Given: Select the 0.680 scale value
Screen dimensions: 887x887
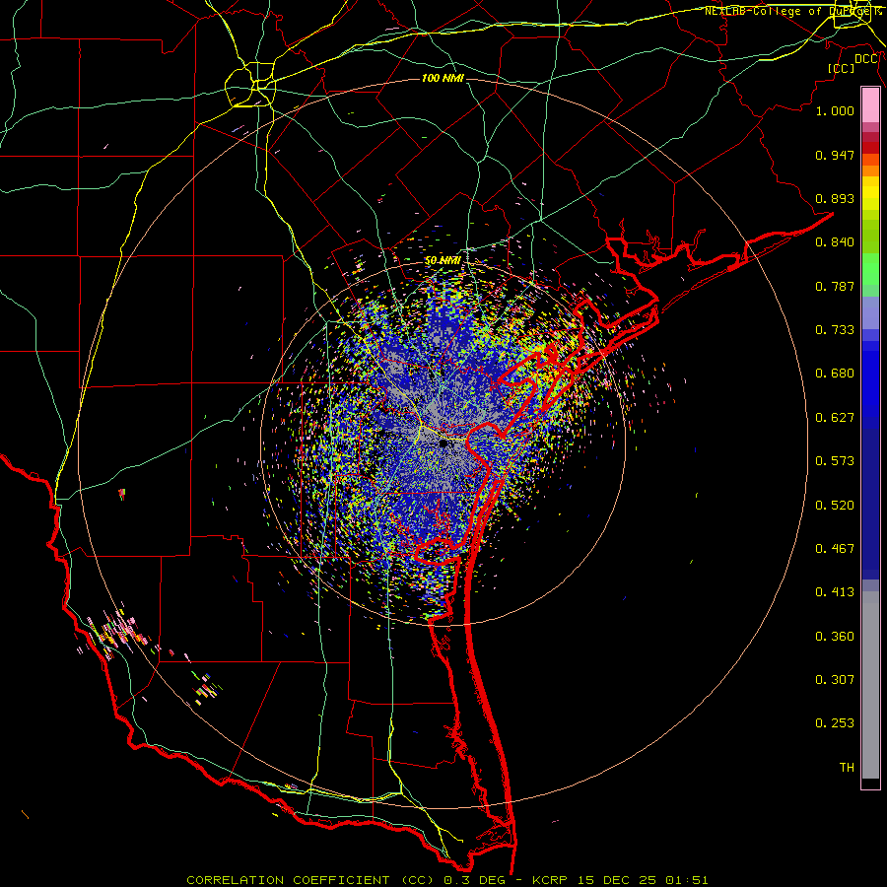Looking at the screenshot, I should (x=835, y=374).
